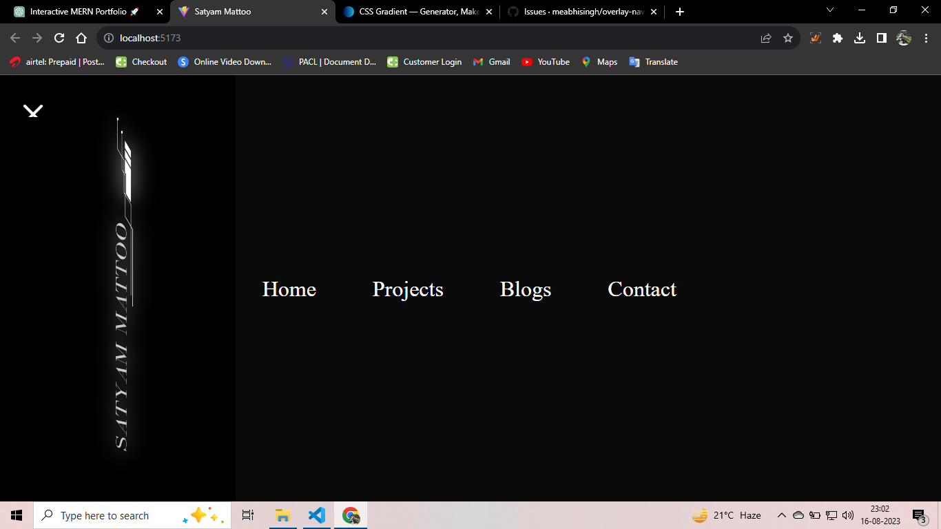Expand the hidden icons chevron in system tray
941x529 pixels.
pos(782,515)
